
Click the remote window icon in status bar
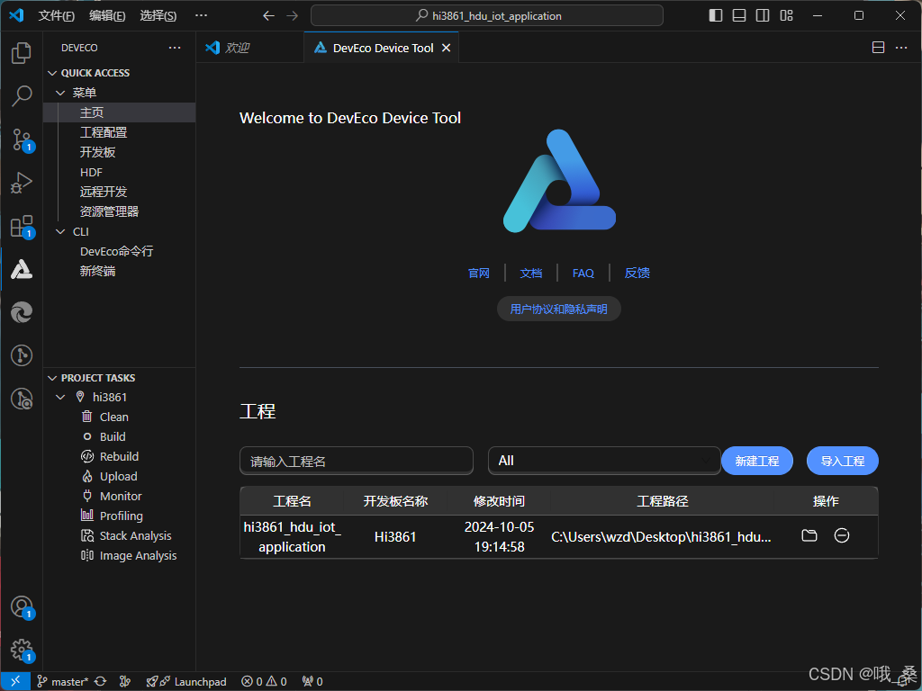[15, 681]
